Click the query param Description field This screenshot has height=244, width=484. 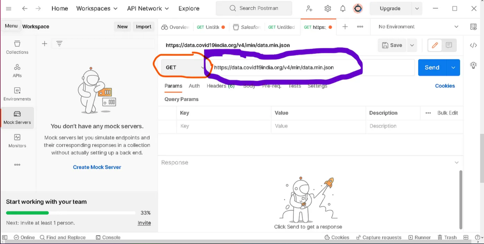pos(414,126)
